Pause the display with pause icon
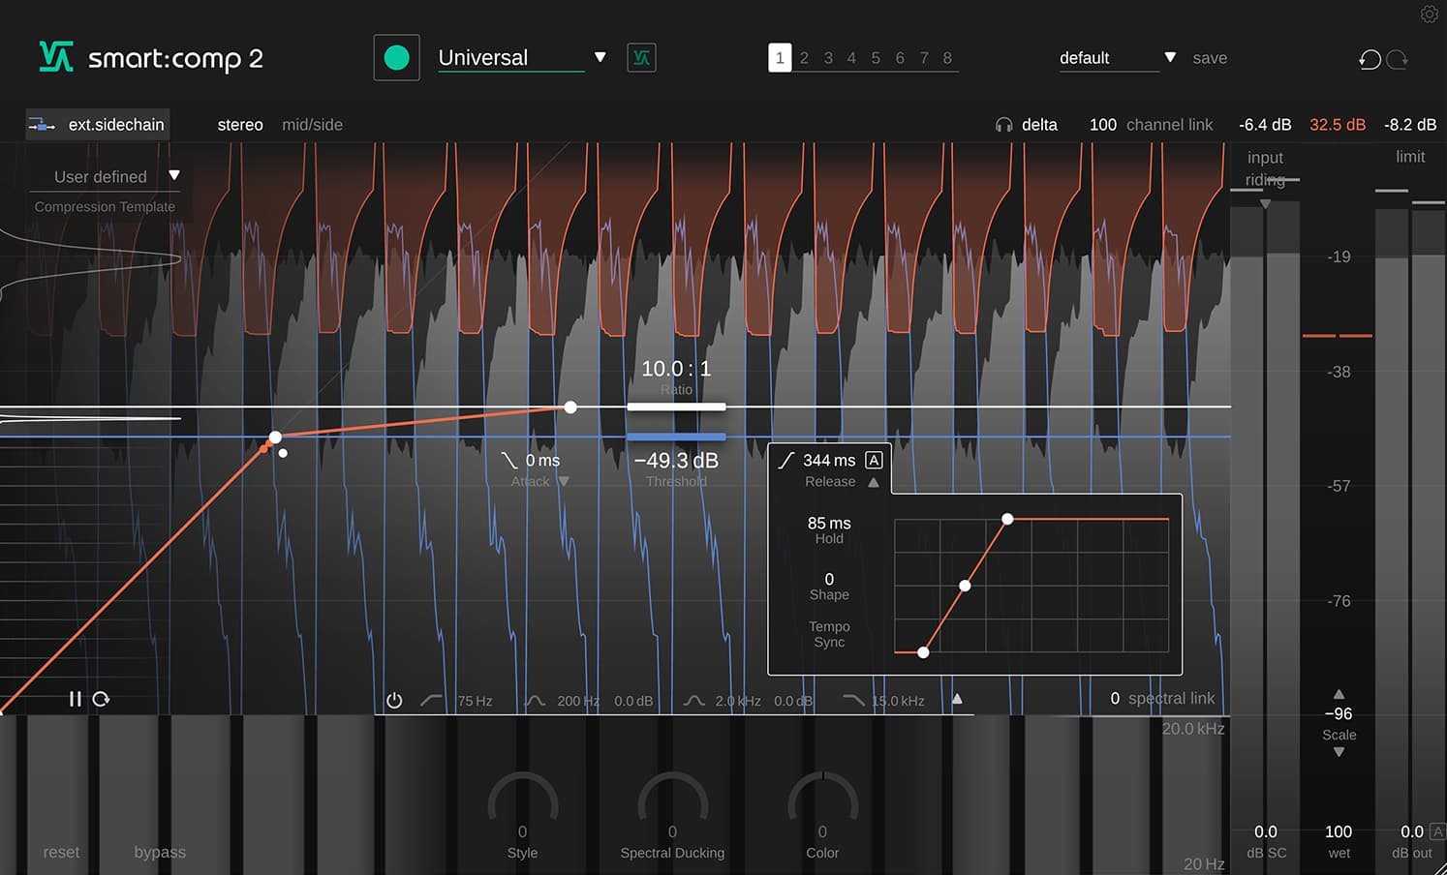The image size is (1447, 875). pos(75,699)
